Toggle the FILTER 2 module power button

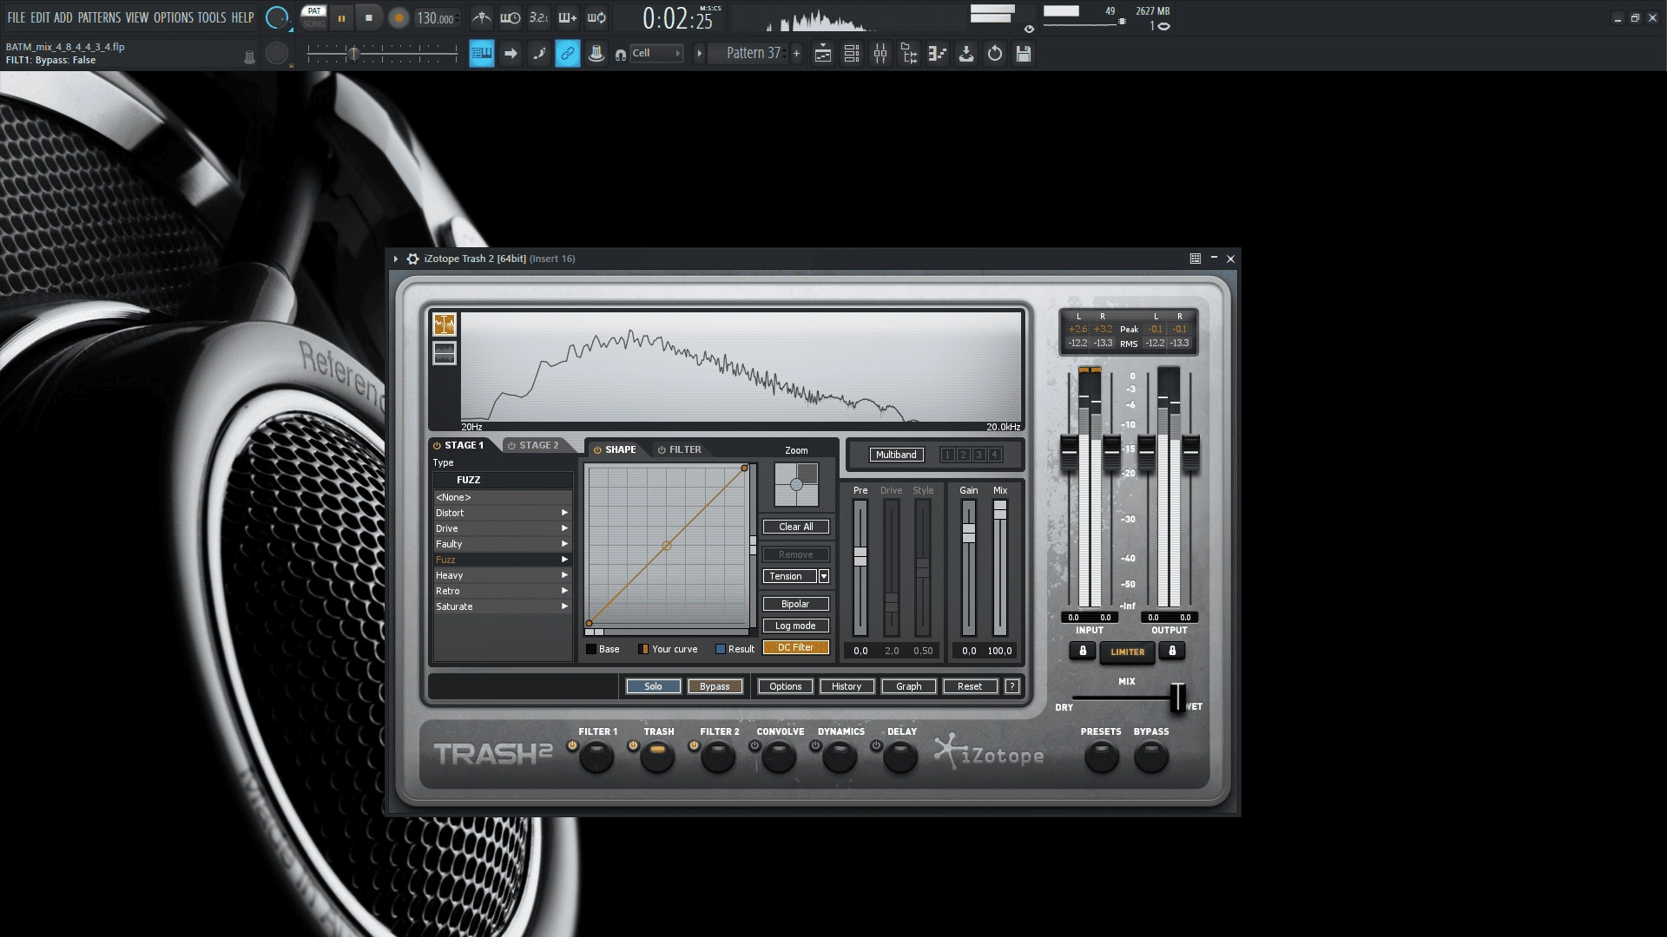coord(694,745)
